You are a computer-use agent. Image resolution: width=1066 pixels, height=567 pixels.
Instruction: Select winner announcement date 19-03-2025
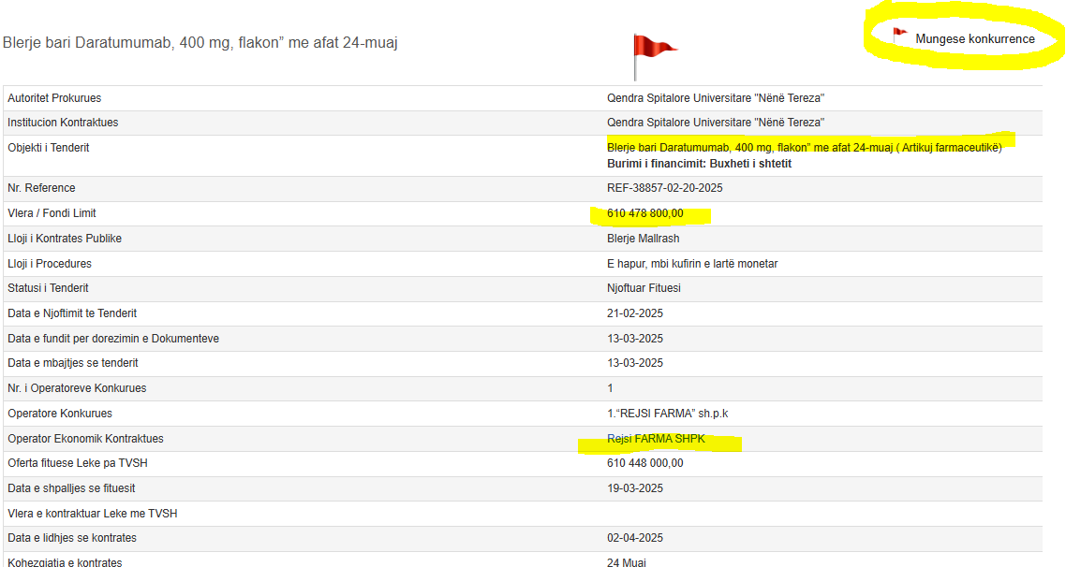[635, 488]
